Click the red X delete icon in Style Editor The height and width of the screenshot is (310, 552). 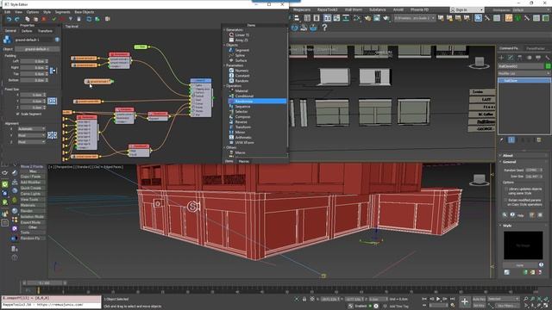44,19
